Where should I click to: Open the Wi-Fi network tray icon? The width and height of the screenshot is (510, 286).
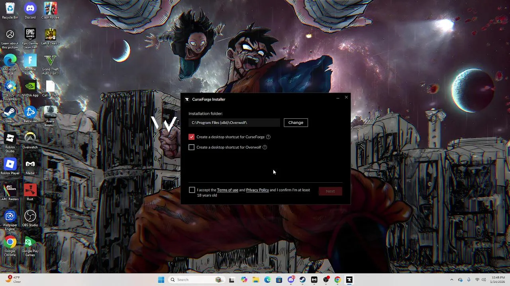click(x=477, y=280)
